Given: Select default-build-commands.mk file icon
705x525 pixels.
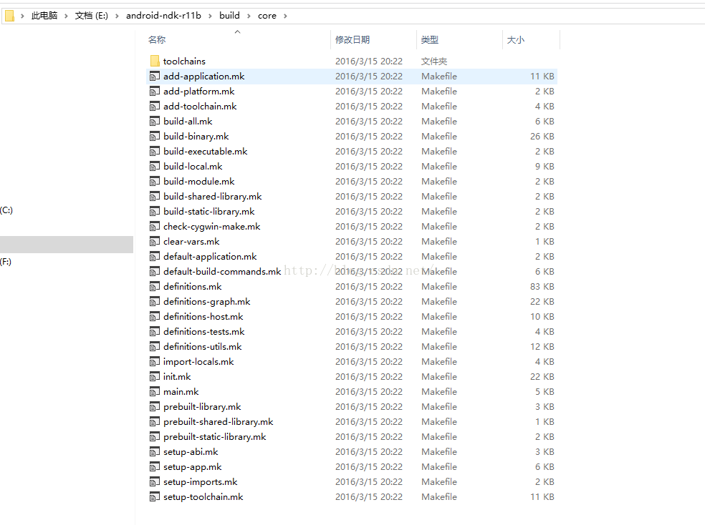Looking at the screenshot, I should 155,272.
